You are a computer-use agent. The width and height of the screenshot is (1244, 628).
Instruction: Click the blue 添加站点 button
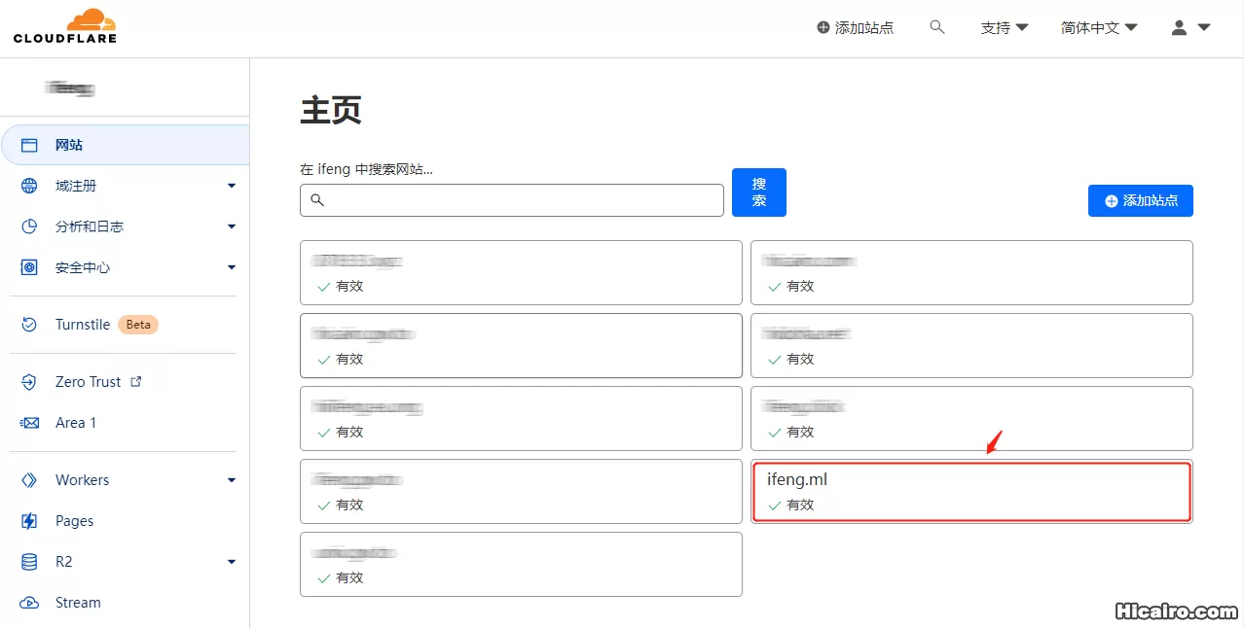[x=1141, y=200]
